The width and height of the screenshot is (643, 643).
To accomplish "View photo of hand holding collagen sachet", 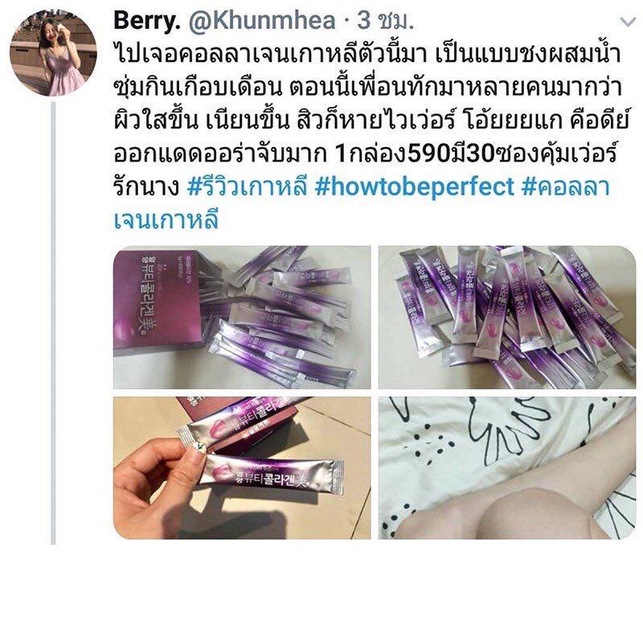I will 242,468.
